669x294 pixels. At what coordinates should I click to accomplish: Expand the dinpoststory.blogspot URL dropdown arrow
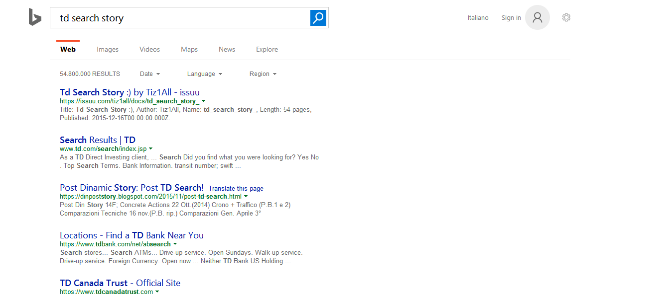click(x=246, y=196)
